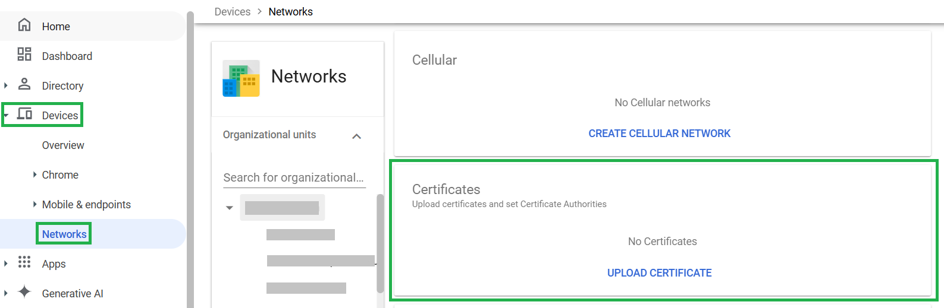Click Upload Certificate link
The image size is (944, 308).
pos(659,273)
